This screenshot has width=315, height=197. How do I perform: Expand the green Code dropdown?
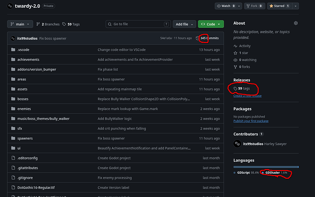coord(211,24)
